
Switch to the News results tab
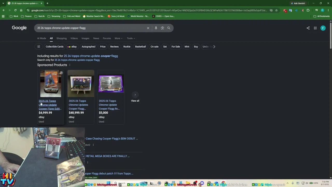pos(96,38)
